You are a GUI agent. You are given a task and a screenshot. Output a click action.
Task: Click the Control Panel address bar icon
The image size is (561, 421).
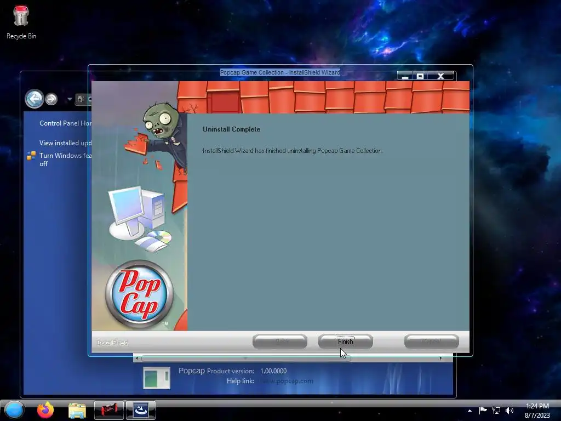coord(81,99)
